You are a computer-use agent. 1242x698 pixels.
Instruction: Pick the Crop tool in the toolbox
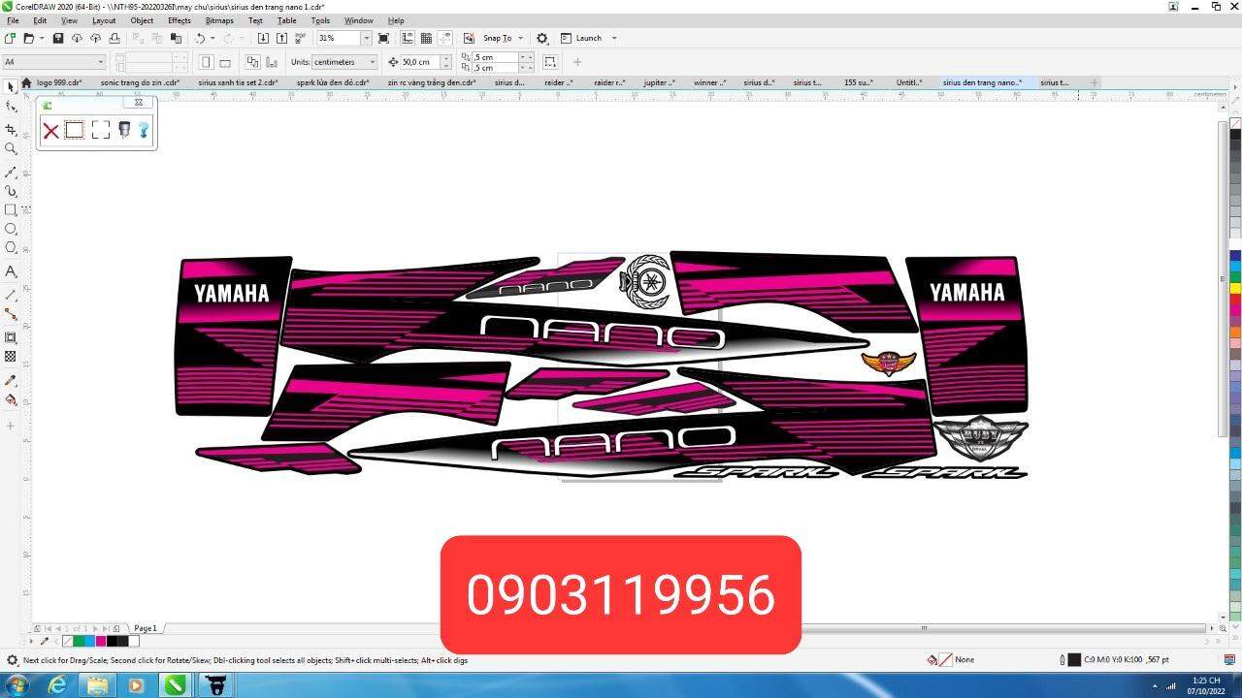(11, 129)
